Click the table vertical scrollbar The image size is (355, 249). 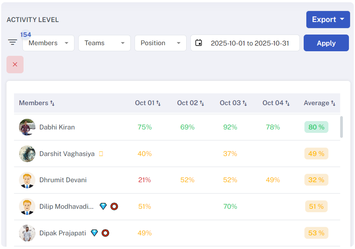pos(341,127)
